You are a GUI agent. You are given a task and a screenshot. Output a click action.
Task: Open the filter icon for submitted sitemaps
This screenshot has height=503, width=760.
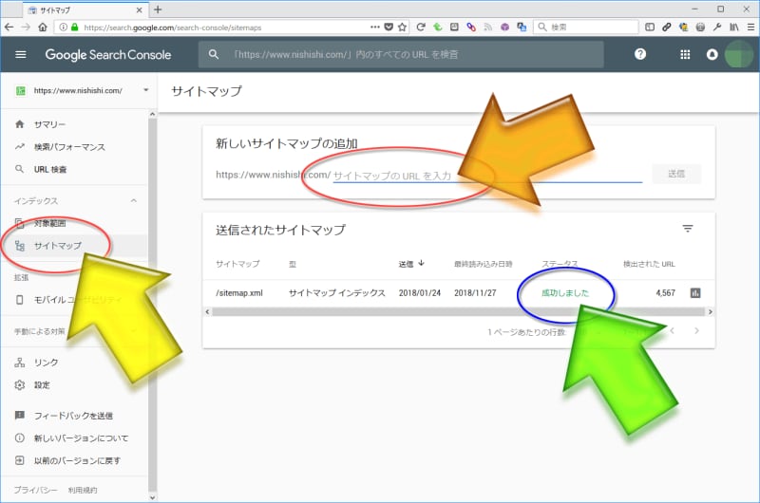click(x=687, y=229)
